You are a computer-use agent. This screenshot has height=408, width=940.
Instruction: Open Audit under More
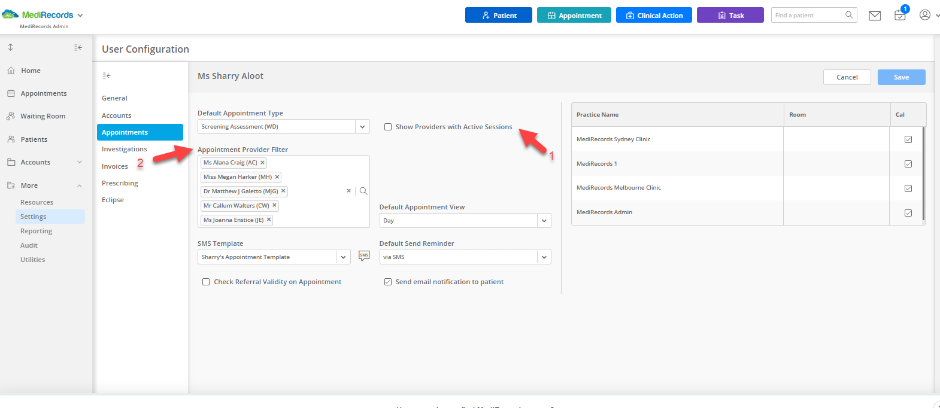29,245
